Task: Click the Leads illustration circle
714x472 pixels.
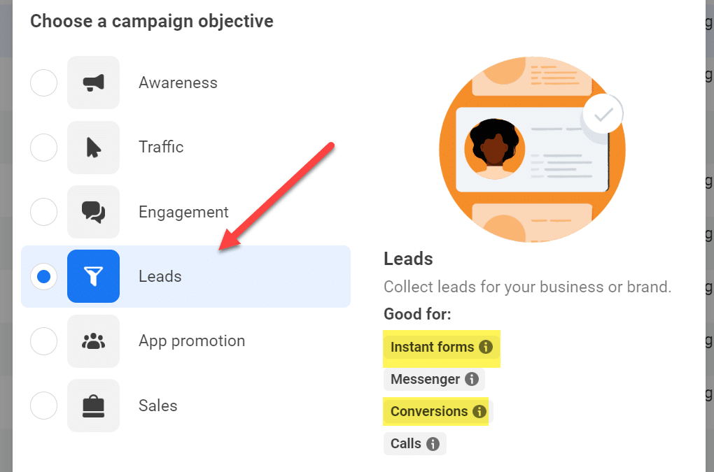Action: [532, 149]
